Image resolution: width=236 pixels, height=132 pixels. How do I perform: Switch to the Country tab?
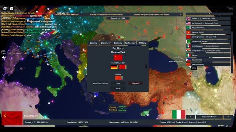pos(93,43)
